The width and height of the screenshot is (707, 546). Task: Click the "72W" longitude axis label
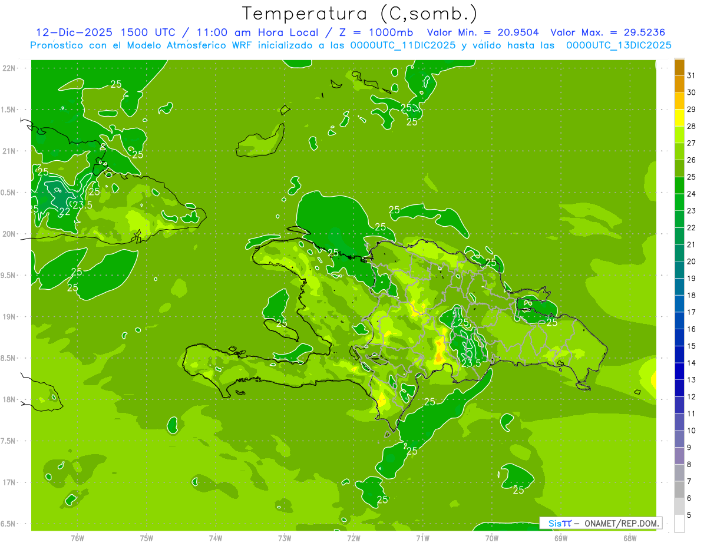(353, 538)
